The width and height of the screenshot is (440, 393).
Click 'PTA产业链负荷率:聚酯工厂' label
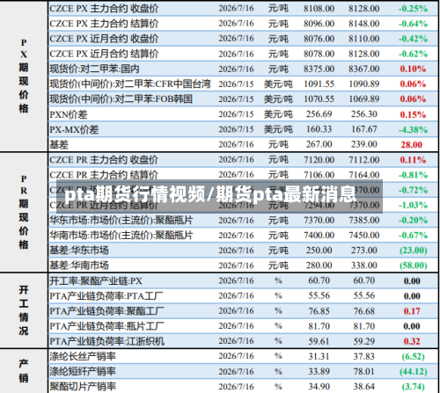click(106, 311)
